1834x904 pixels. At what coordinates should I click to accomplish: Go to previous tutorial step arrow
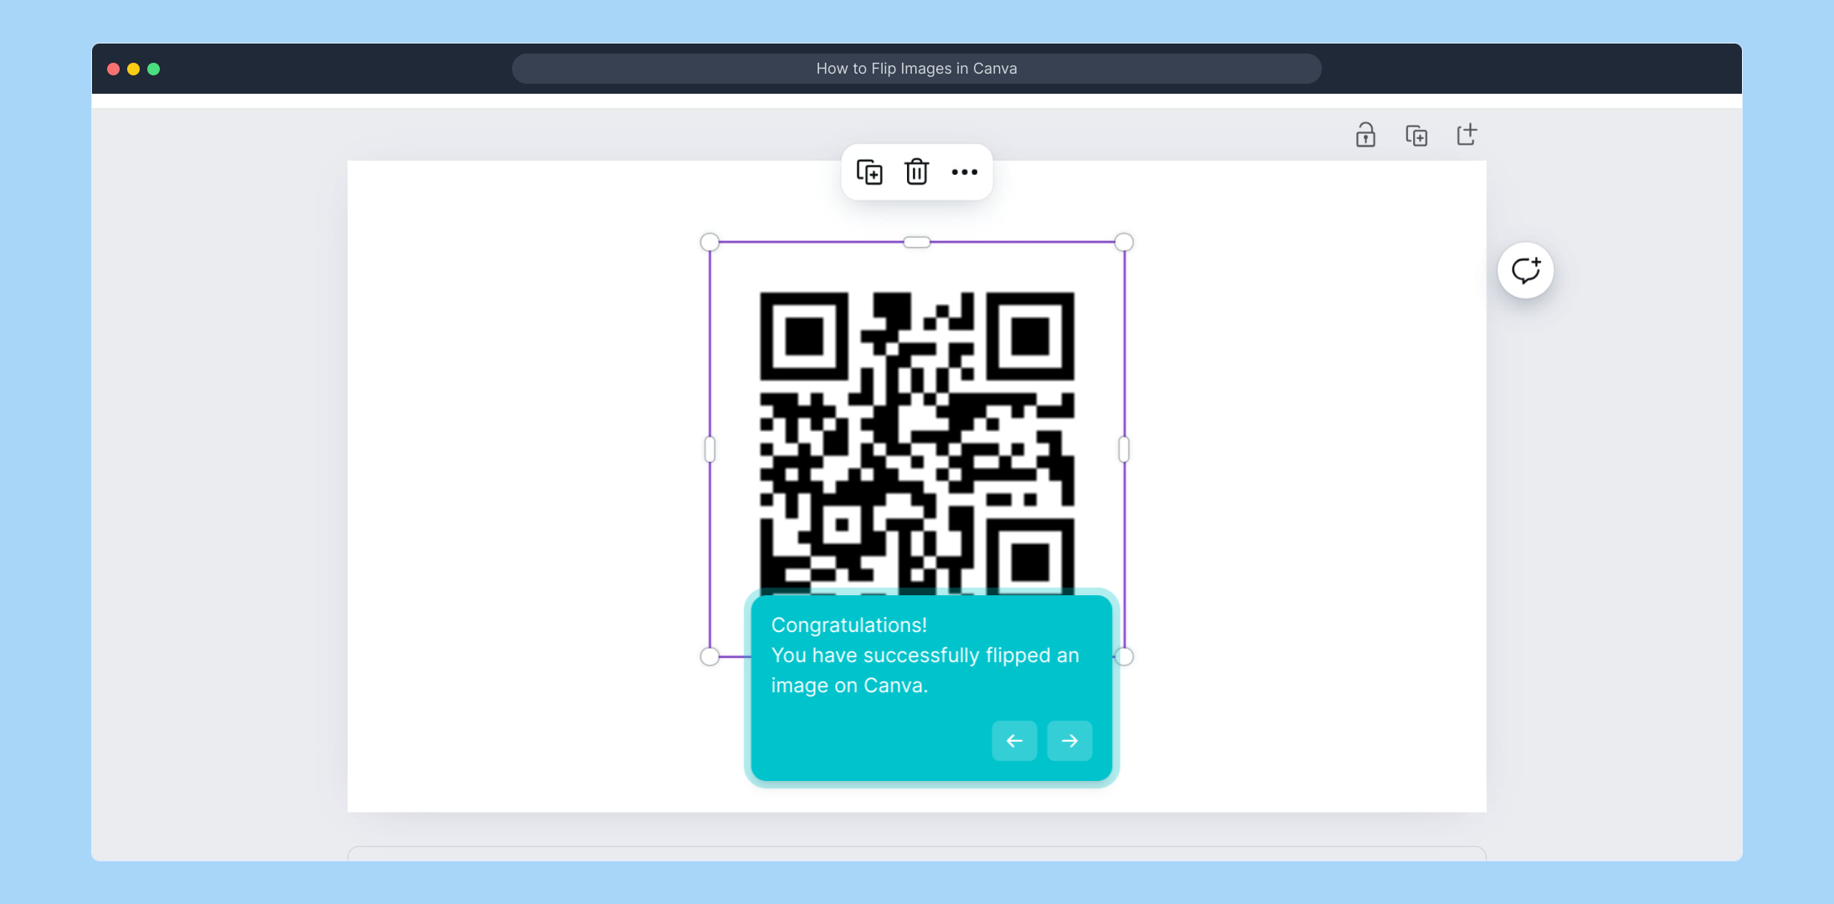pos(1014,741)
